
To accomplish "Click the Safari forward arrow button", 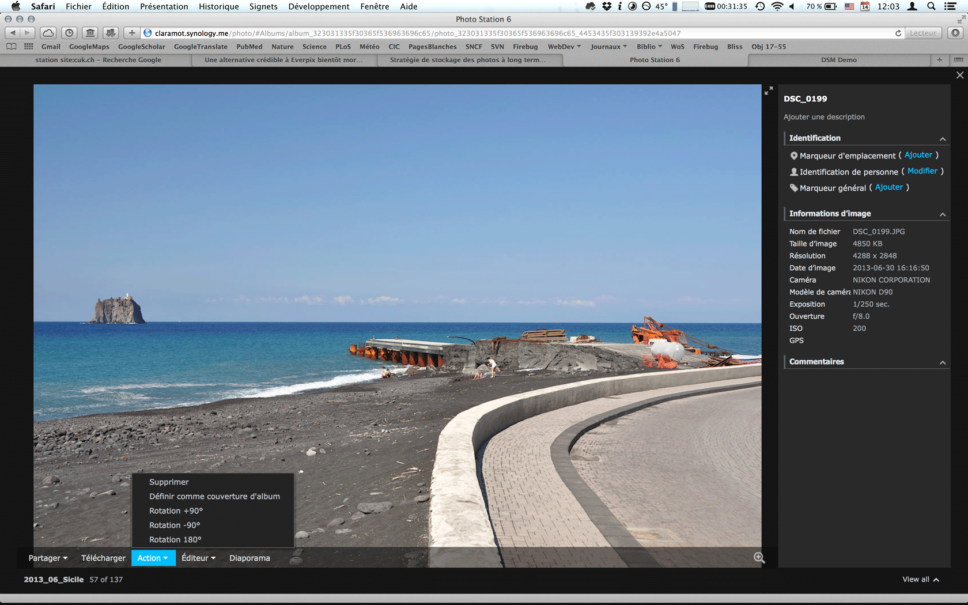I will [x=27, y=33].
